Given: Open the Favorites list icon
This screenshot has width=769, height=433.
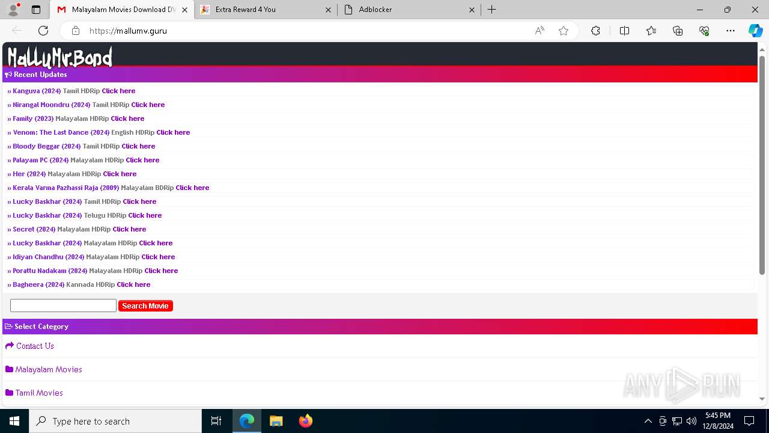Looking at the screenshot, I should tap(651, 31).
